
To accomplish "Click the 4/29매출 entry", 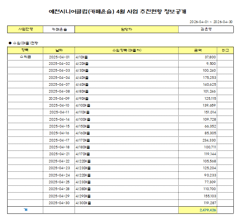I will coord(83,196).
